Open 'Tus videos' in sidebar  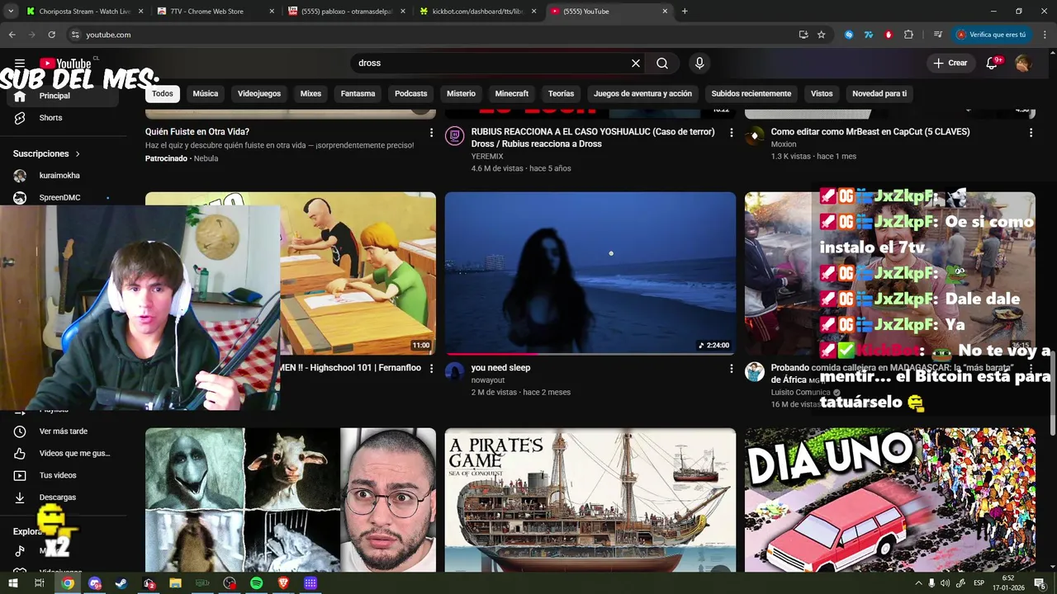[63, 475]
